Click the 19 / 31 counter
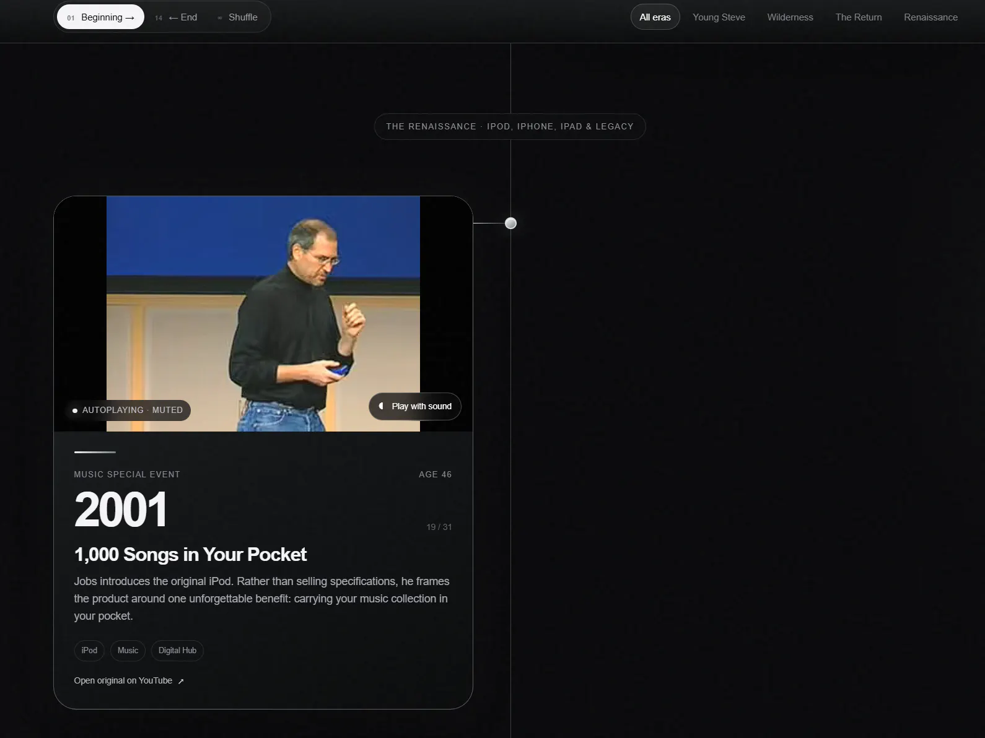This screenshot has width=985, height=738. [439, 527]
